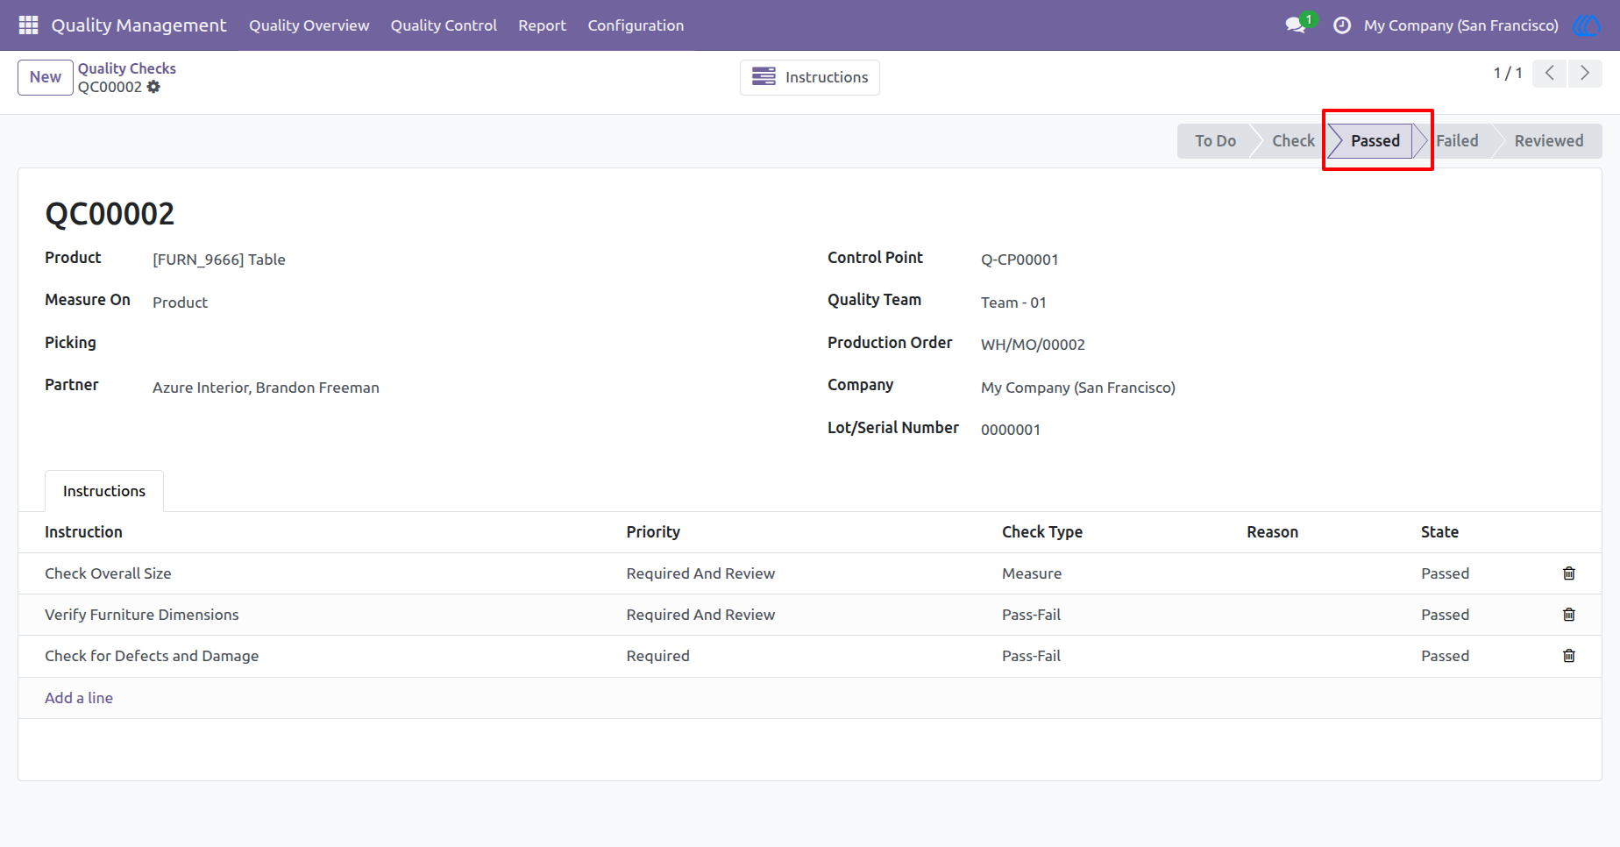The image size is (1620, 847).
Task: Select the Instructions notebook tab
Action: tap(104, 491)
